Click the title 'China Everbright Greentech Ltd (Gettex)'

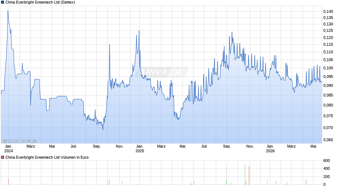(x=40, y=3)
